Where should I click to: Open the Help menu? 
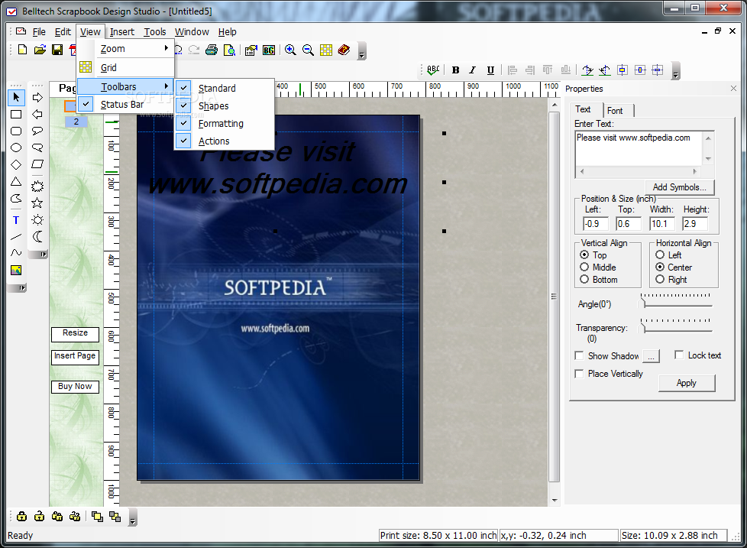coord(228,32)
